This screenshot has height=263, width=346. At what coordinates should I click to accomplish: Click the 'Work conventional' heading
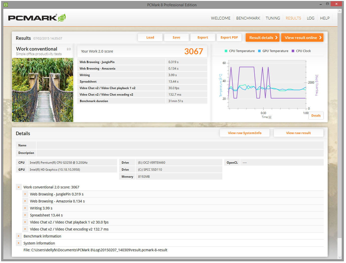37,49
